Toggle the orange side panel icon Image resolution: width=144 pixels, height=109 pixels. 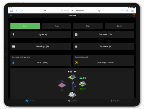pyautogui.click(x=134, y=15)
